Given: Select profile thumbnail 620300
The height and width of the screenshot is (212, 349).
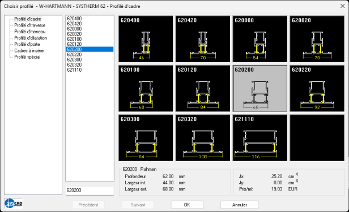Looking at the screenshot, I should 146,138.
